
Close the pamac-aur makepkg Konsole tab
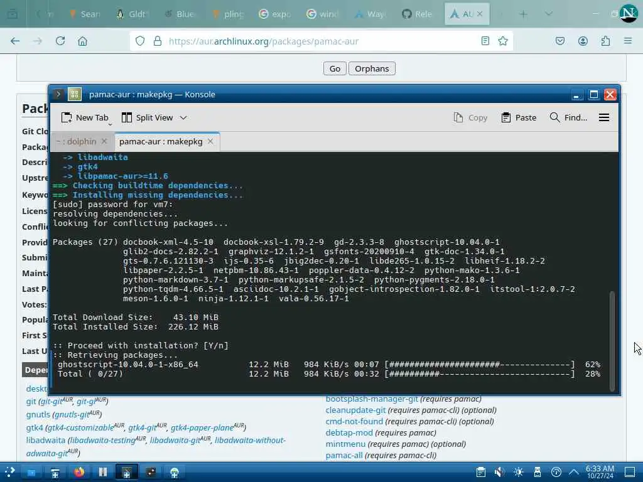[x=210, y=141]
